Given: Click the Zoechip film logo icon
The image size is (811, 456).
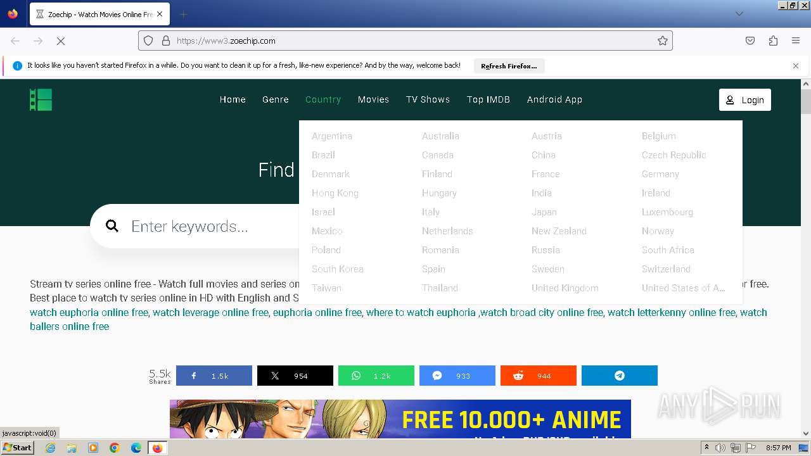Looking at the screenshot, I should pyautogui.click(x=41, y=99).
